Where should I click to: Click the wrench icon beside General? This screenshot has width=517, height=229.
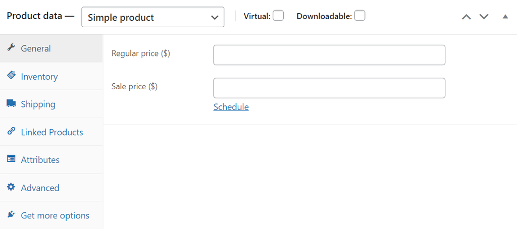tap(11, 48)
